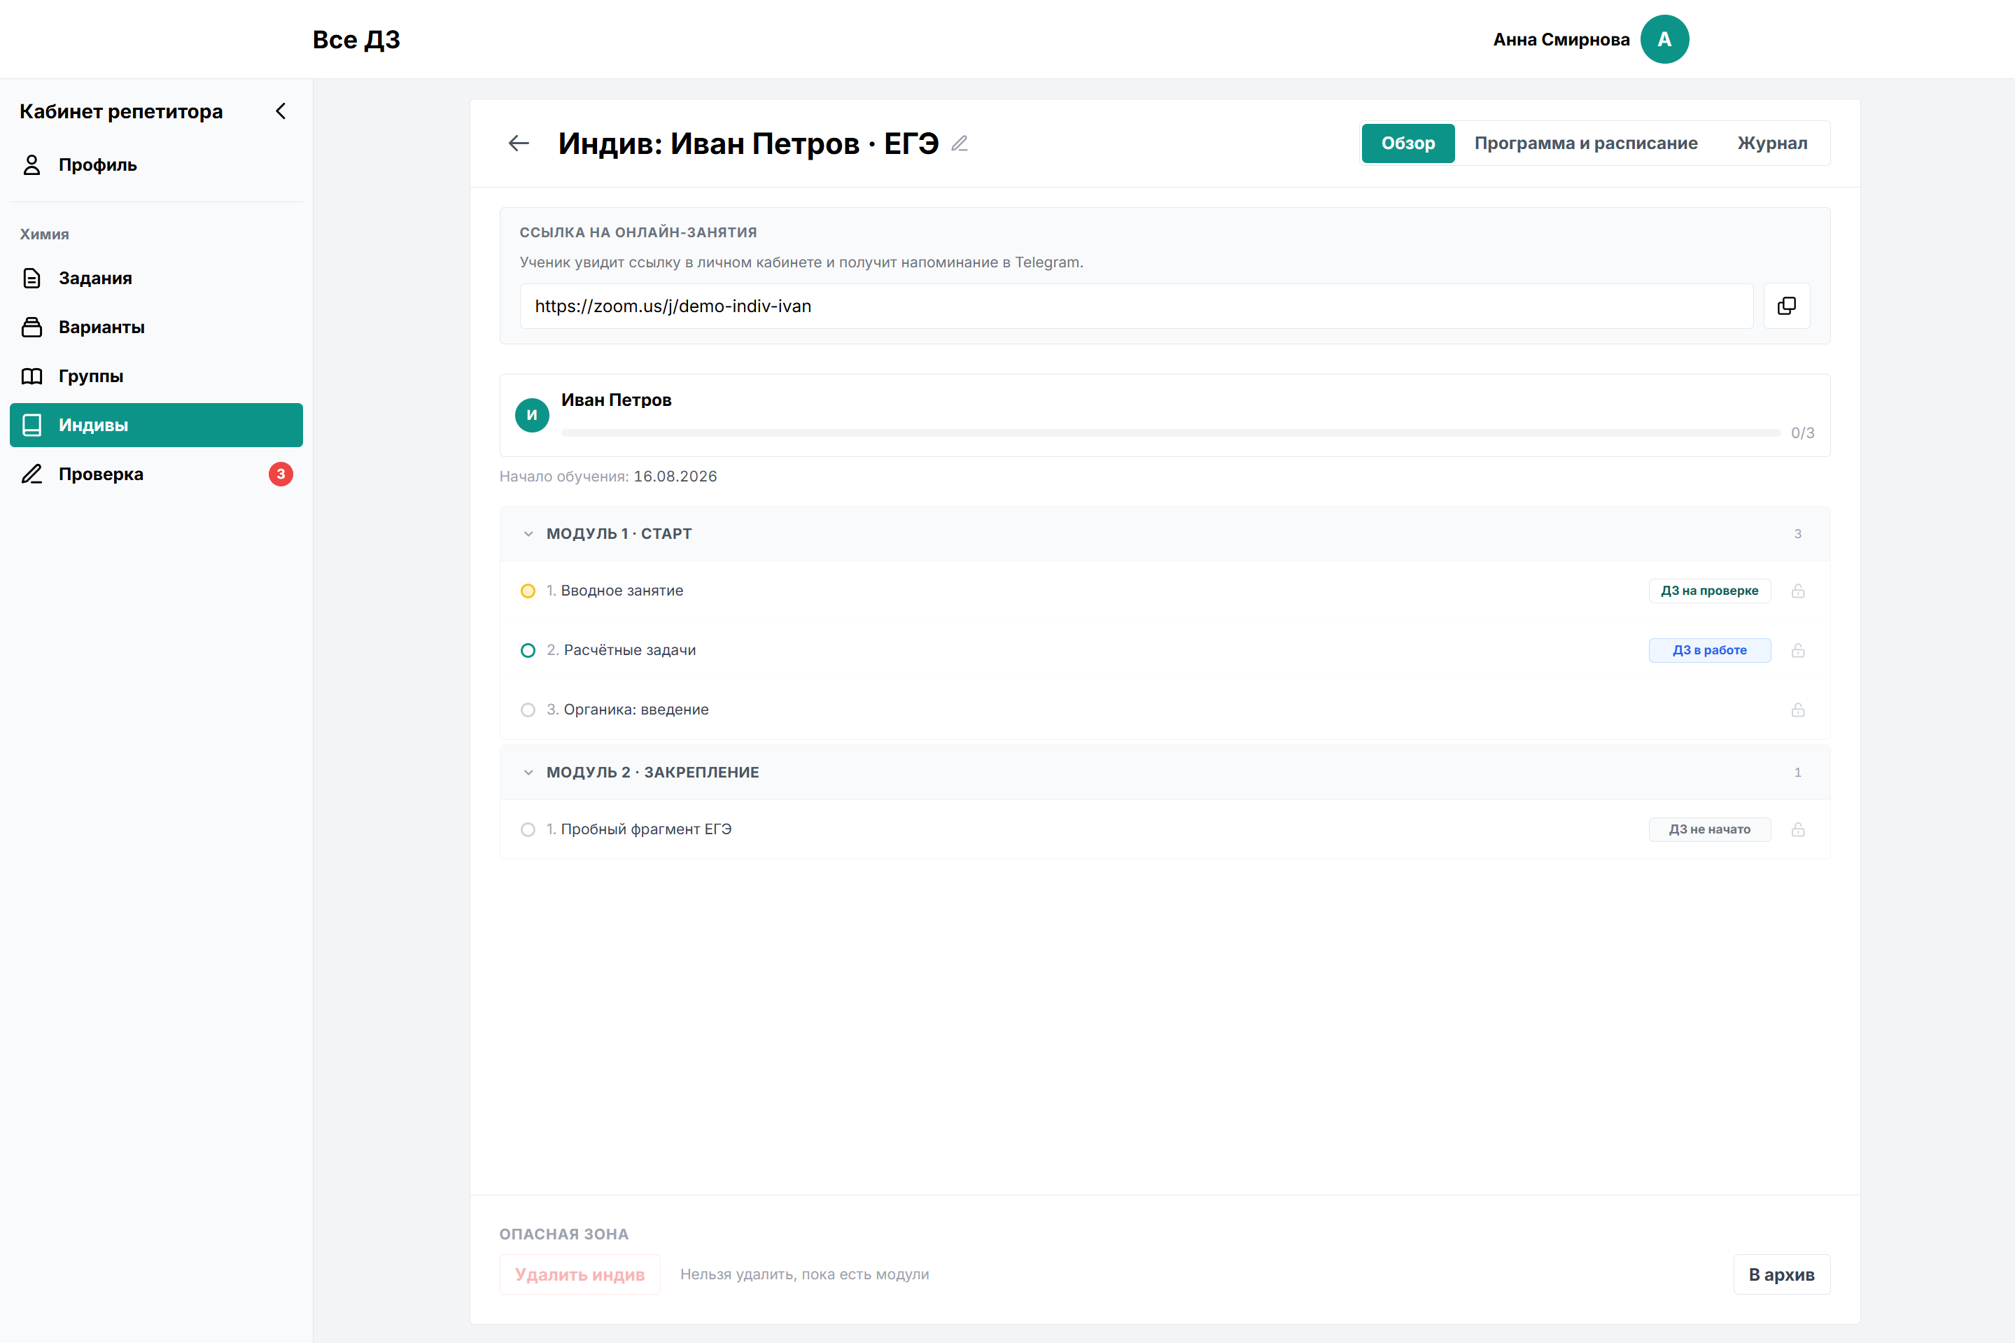Open lesson 1. Вводное занятие

tap(614, 591)
